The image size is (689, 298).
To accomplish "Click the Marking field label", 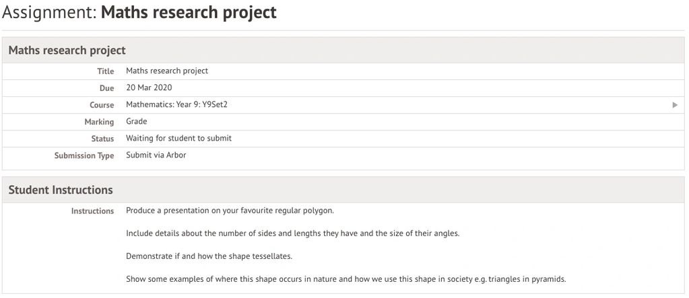I will click(x=99, y=122).
